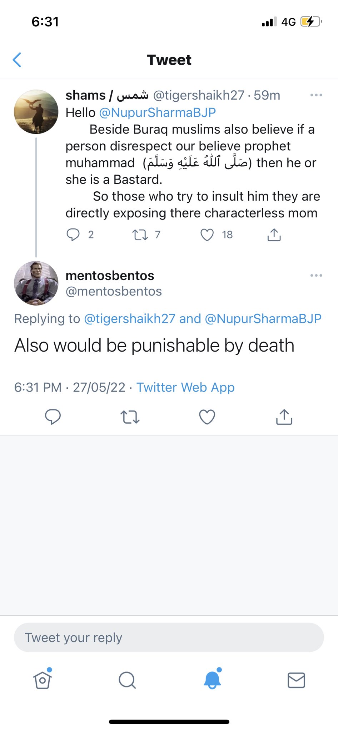Open more options on mentosbentos tweet
Screen dimensions: 338x731
(x=316, y=276)
